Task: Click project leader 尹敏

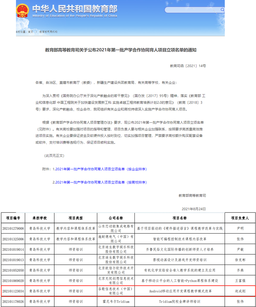Action: (x=240, y=249)
